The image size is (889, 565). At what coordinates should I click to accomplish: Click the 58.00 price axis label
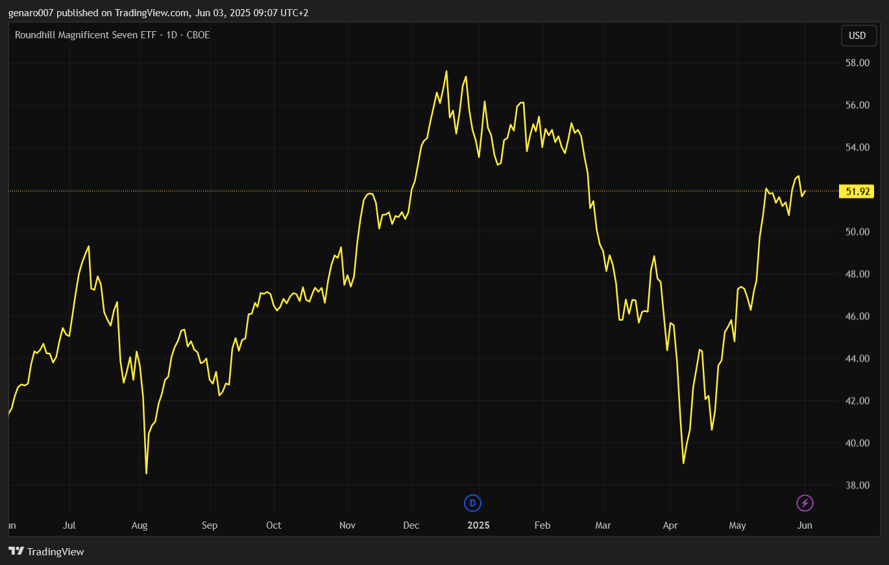858,63
